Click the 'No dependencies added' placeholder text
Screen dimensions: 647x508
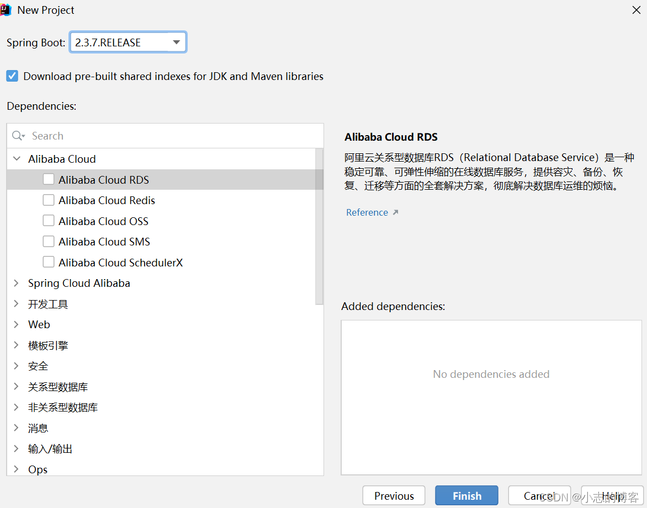click(491, 374)
